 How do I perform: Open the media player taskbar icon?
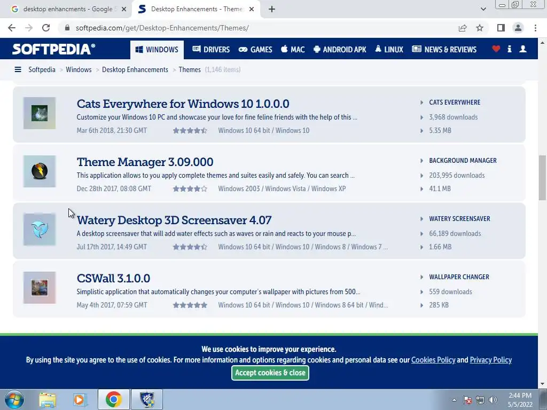point(80,399)
